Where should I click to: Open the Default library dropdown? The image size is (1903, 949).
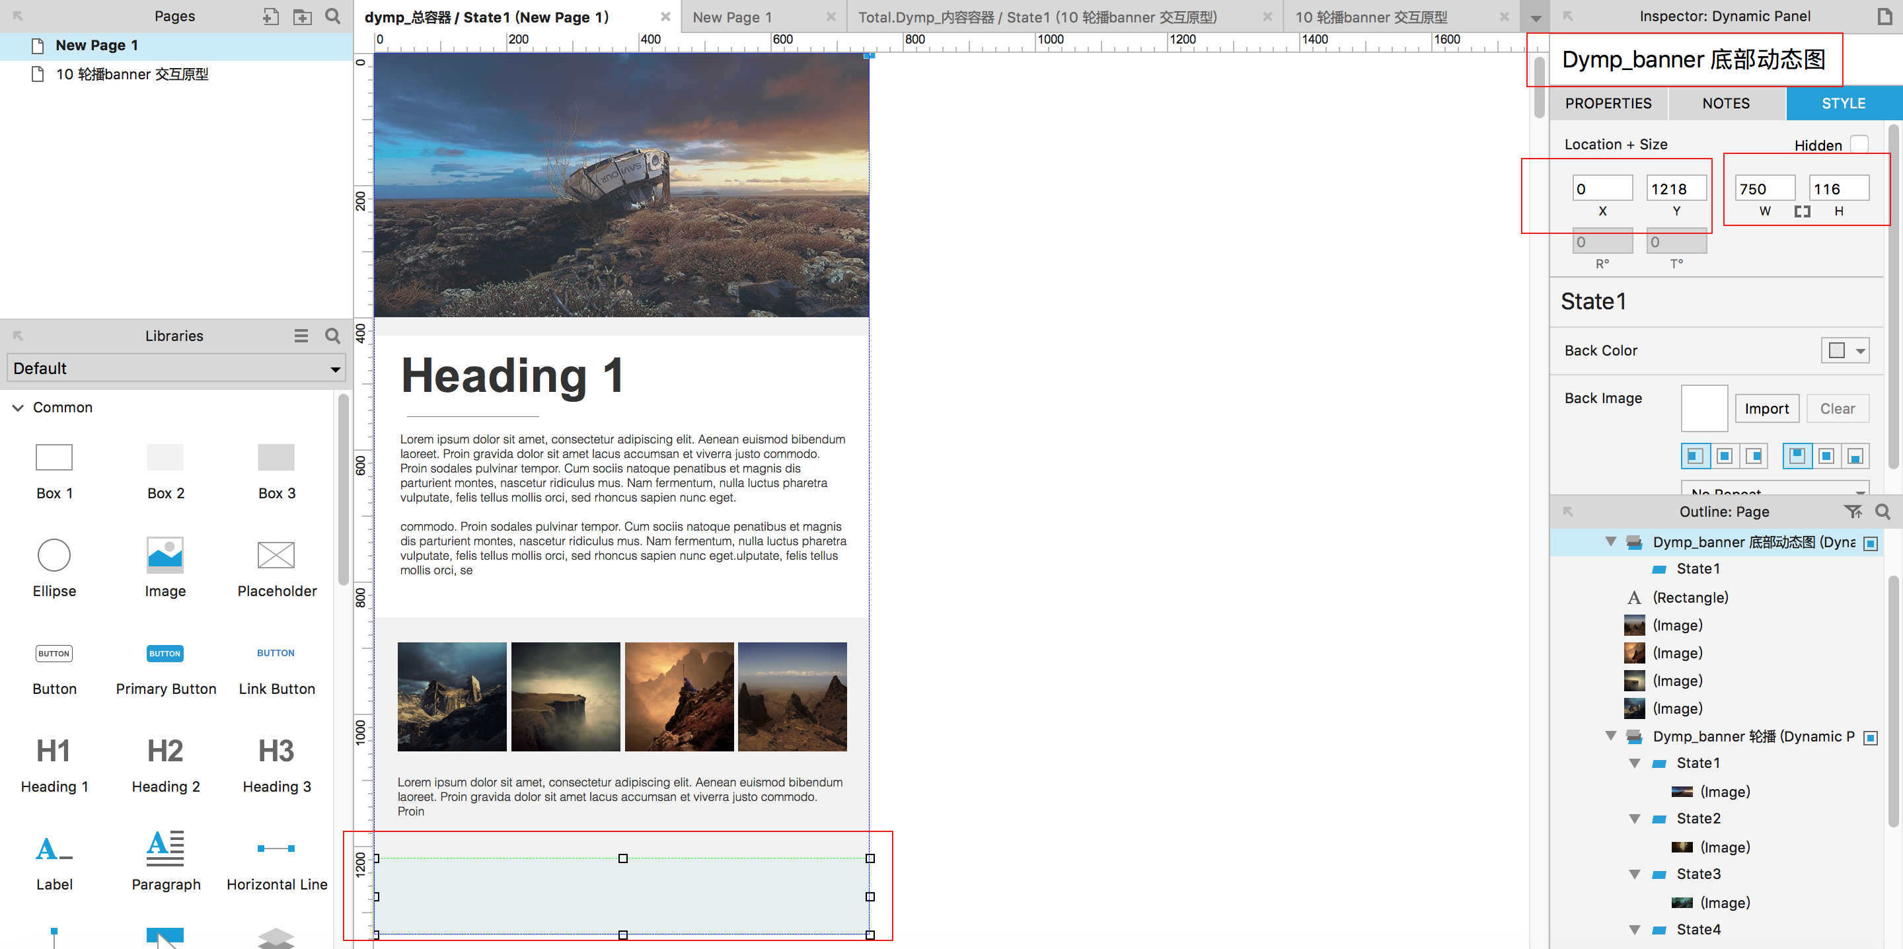tap(176, 368)
